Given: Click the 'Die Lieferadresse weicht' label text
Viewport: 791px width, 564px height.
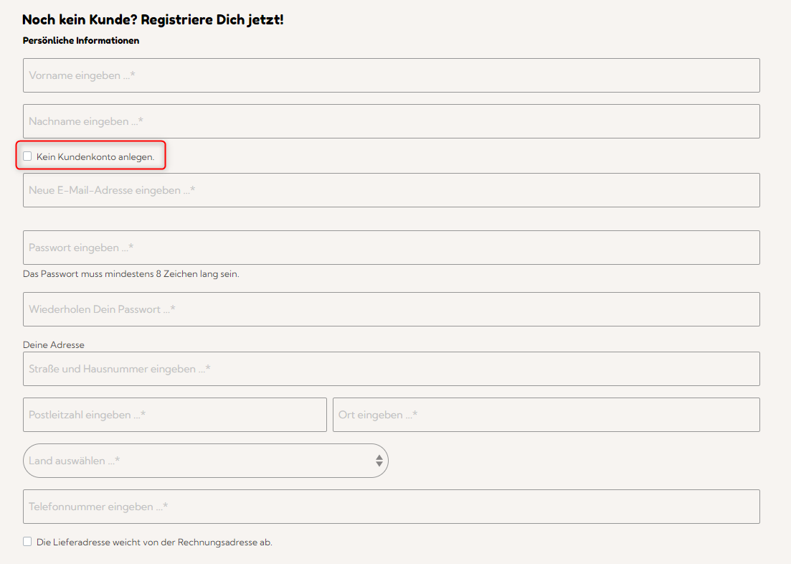Looking at the screenshot, I should click(154, 542).
